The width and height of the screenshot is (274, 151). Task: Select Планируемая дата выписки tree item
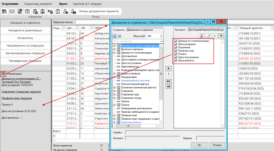click(x=136, y=108)
